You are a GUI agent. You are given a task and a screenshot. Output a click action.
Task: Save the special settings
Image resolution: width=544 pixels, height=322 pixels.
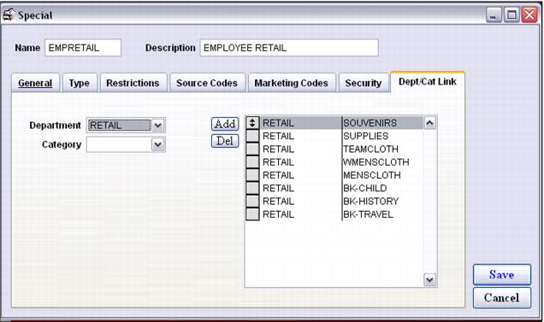point(502,275)
